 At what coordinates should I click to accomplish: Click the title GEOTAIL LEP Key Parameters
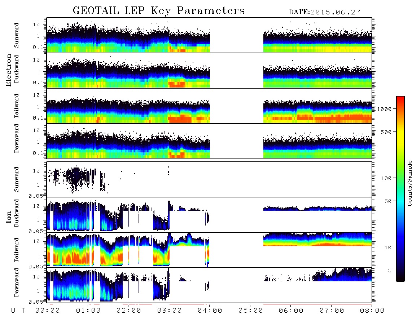159,11
